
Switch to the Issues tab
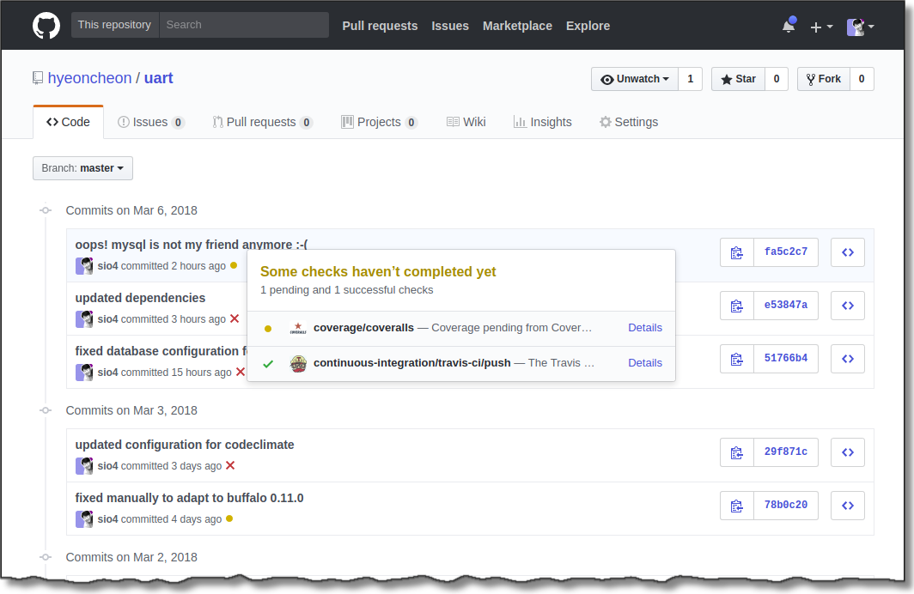[150, 122]
